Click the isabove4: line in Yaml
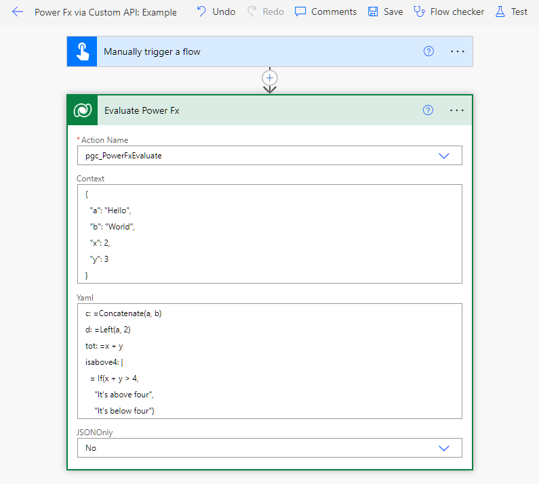The width and height of the screenshot is (539, 484). (x=104, y=362)
